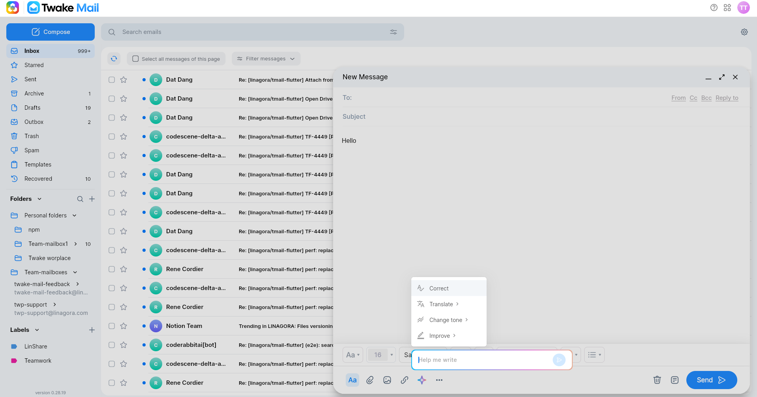Open the Filter messages dropdown
This screenshot has width=757, height=397.
click(x=266, y=59)
